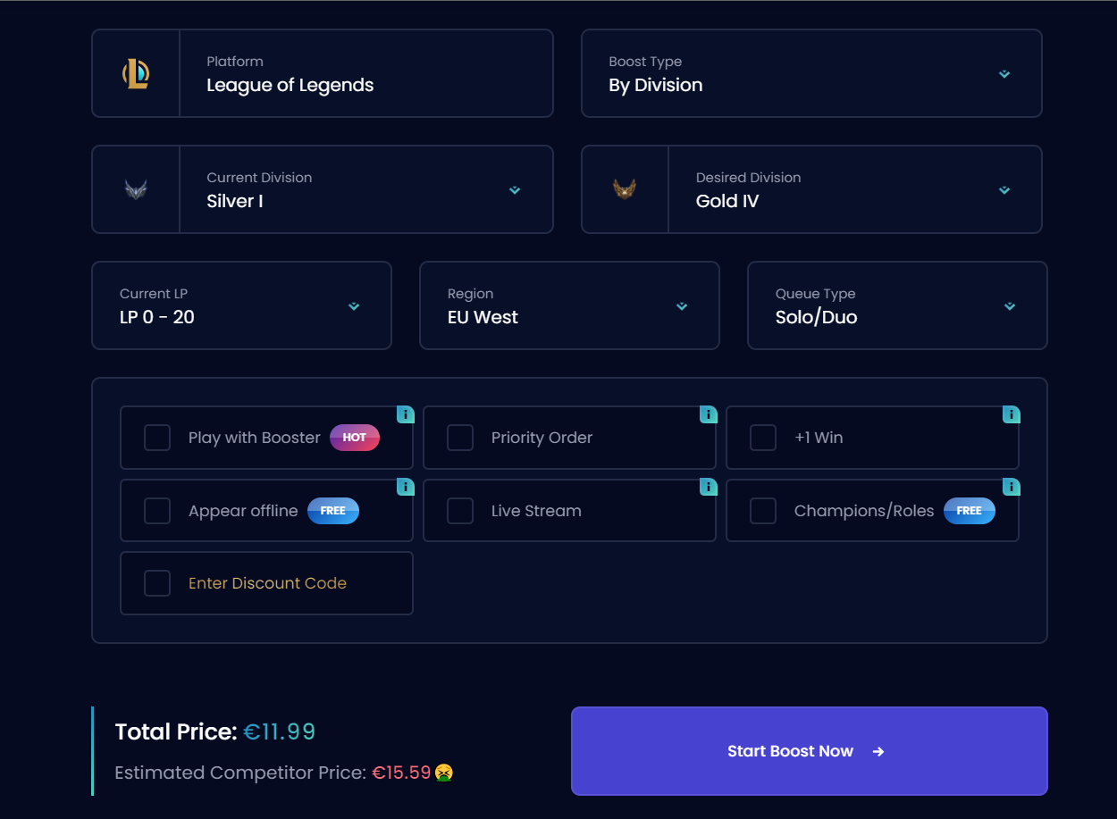Open info icon for Champions/Roles option

point(1011,487)
